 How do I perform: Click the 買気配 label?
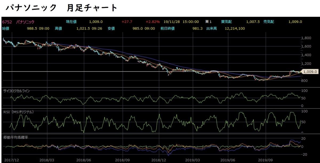(226, 22)
